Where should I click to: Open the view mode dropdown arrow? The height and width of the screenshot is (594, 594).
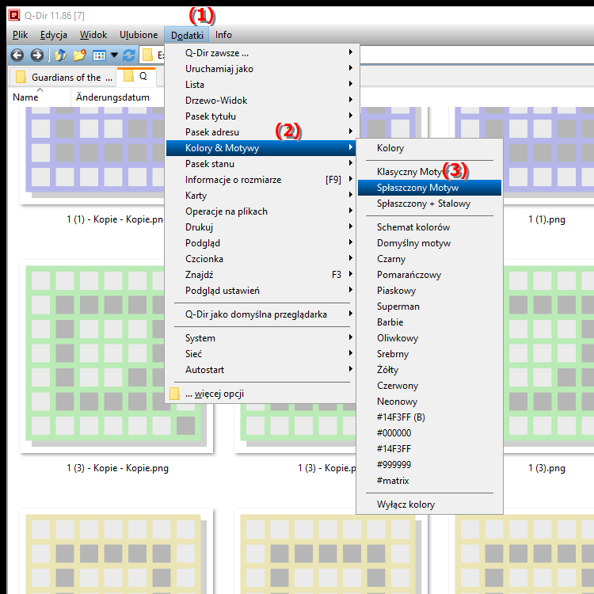point(114,55)
